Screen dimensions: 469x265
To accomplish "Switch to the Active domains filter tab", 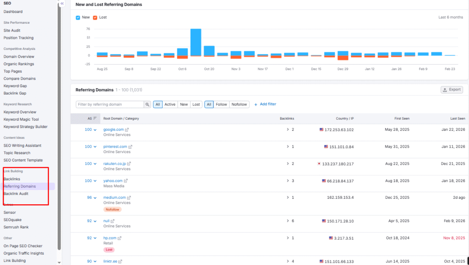I will point(170,105).
